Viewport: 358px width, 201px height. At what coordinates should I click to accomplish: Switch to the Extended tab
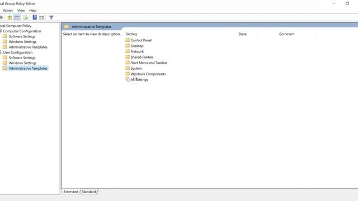coord(71,192)
